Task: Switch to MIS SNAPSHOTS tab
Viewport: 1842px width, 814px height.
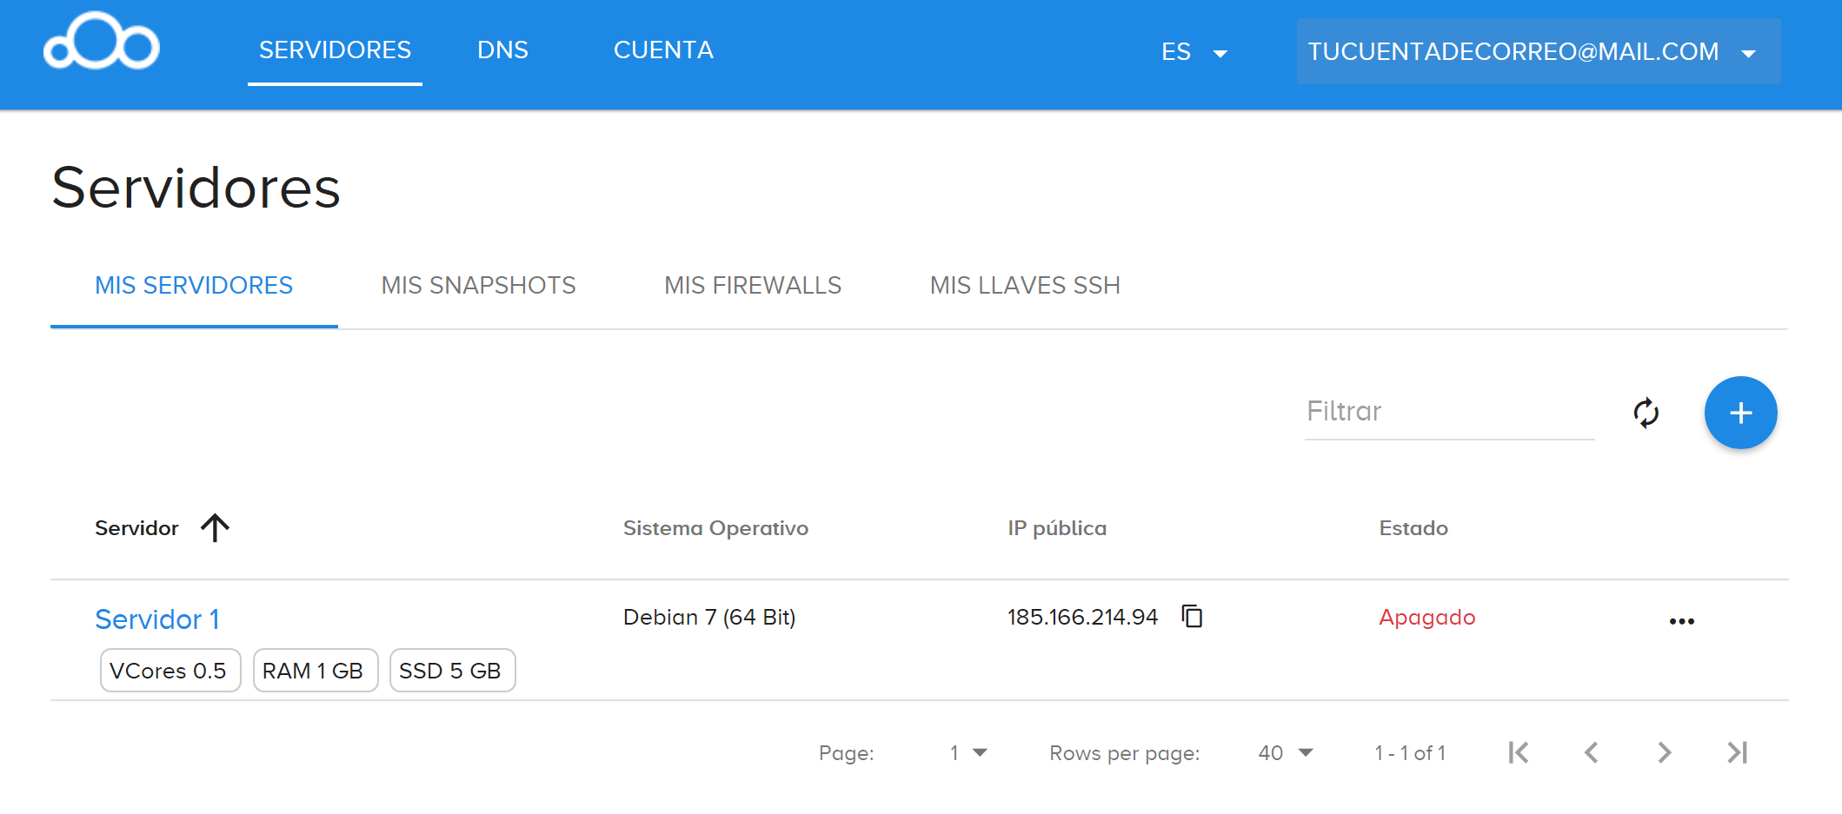Action: tap(478, 286)
